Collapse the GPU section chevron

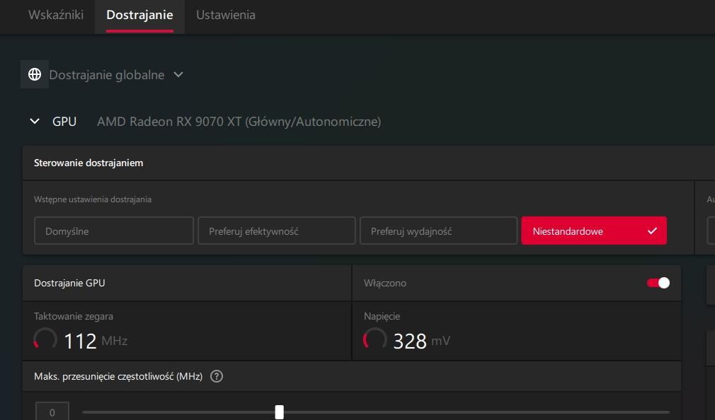(x=35, y=122)
